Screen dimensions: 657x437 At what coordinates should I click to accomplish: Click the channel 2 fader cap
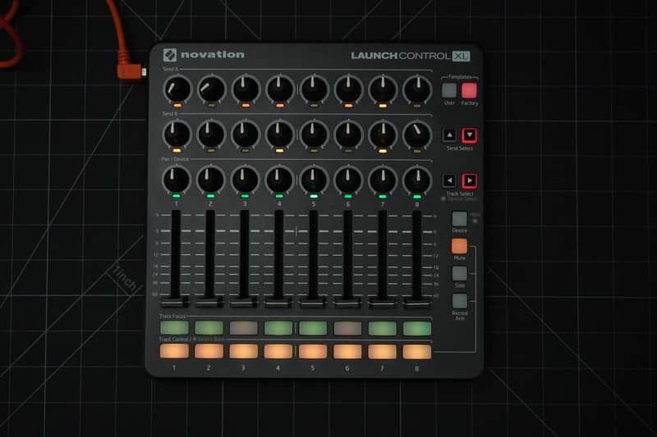(x=209, y=302)
